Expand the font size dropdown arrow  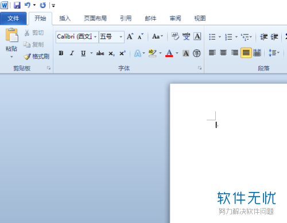[121, 37]
